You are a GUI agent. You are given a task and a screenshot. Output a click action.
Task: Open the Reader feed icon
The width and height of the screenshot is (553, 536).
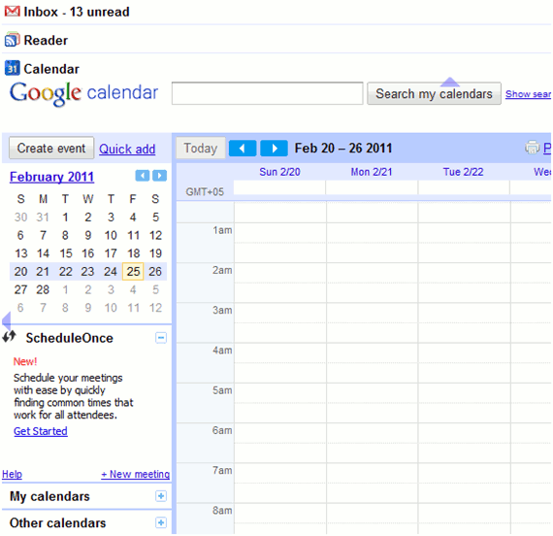click(x=12, y=40)
